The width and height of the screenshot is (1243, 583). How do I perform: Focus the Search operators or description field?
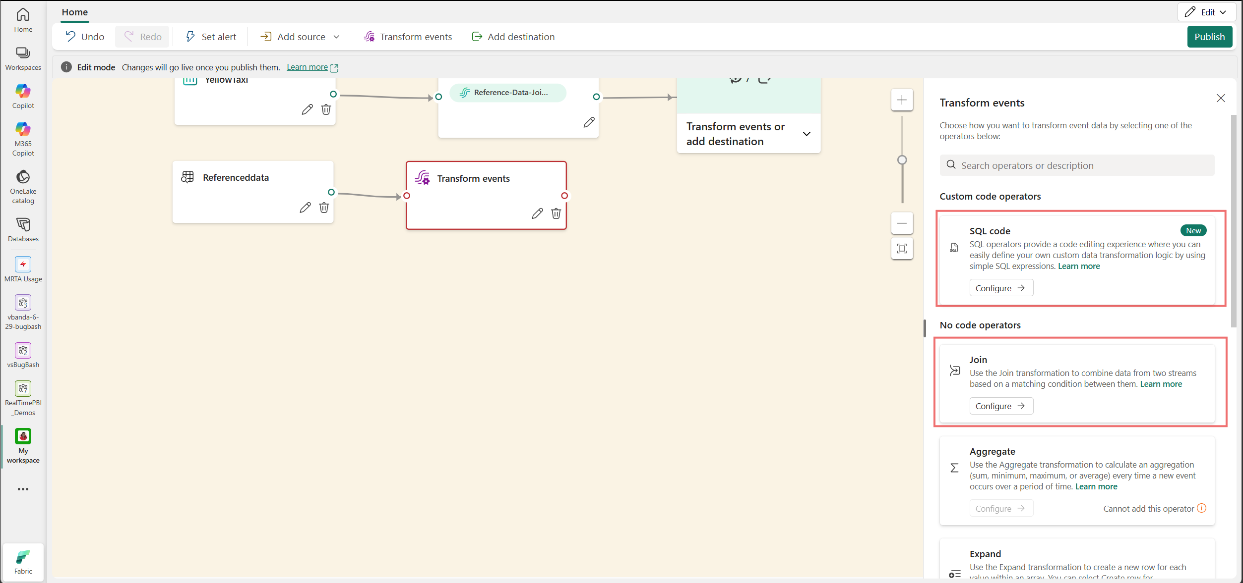(1076, 165)
